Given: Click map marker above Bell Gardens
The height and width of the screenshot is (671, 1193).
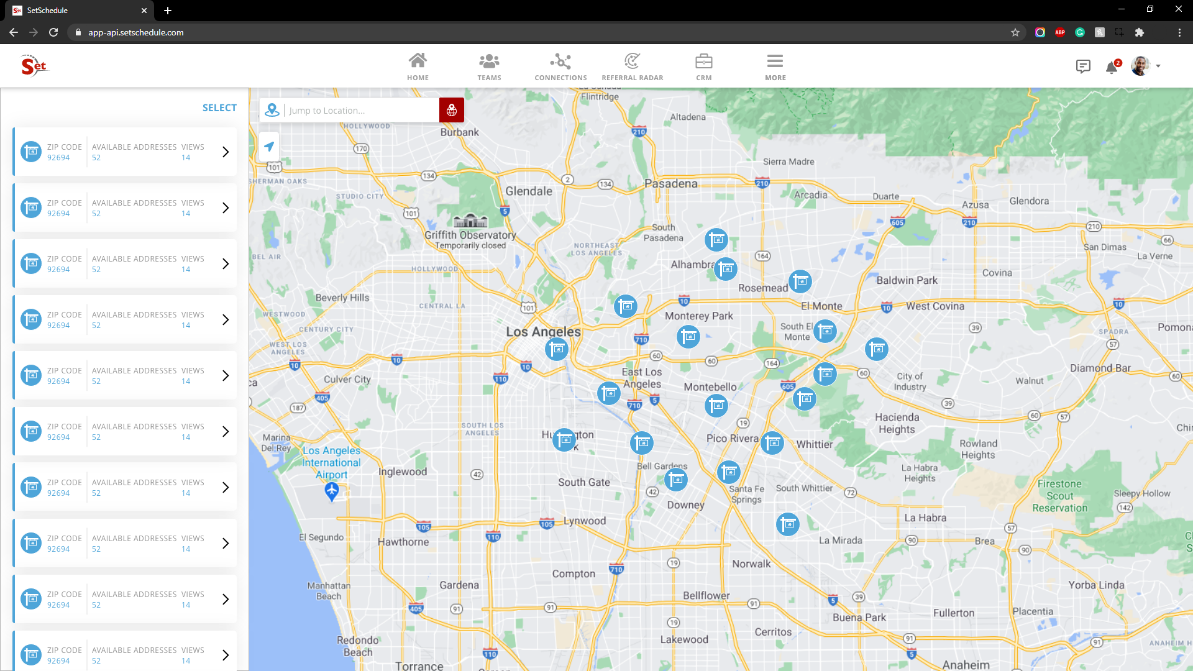Looking at the screenshot, I should [x=642, y=443].
